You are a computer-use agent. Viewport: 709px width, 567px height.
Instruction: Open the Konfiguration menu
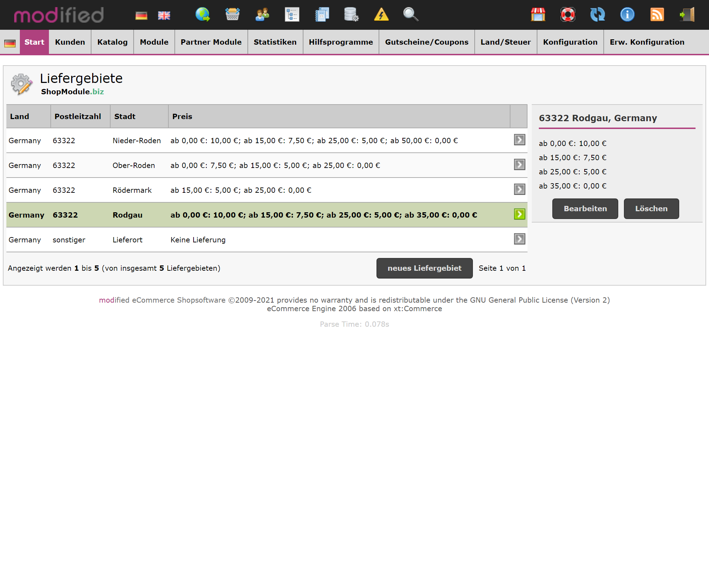tap(570, 42)
